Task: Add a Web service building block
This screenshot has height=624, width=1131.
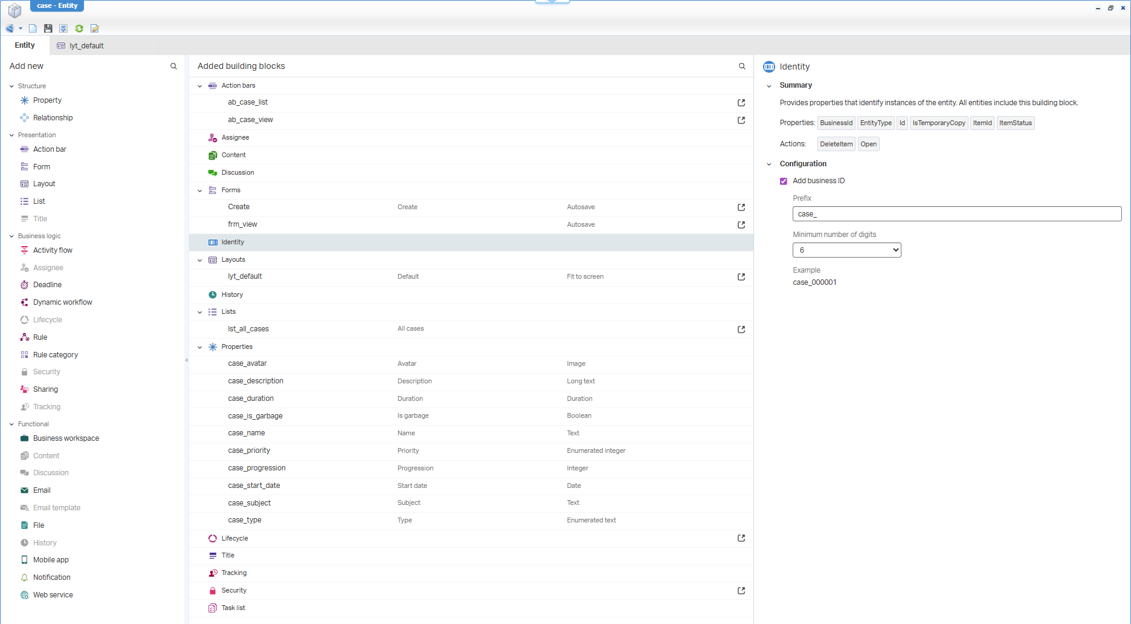Action: (x=53, y=595)
